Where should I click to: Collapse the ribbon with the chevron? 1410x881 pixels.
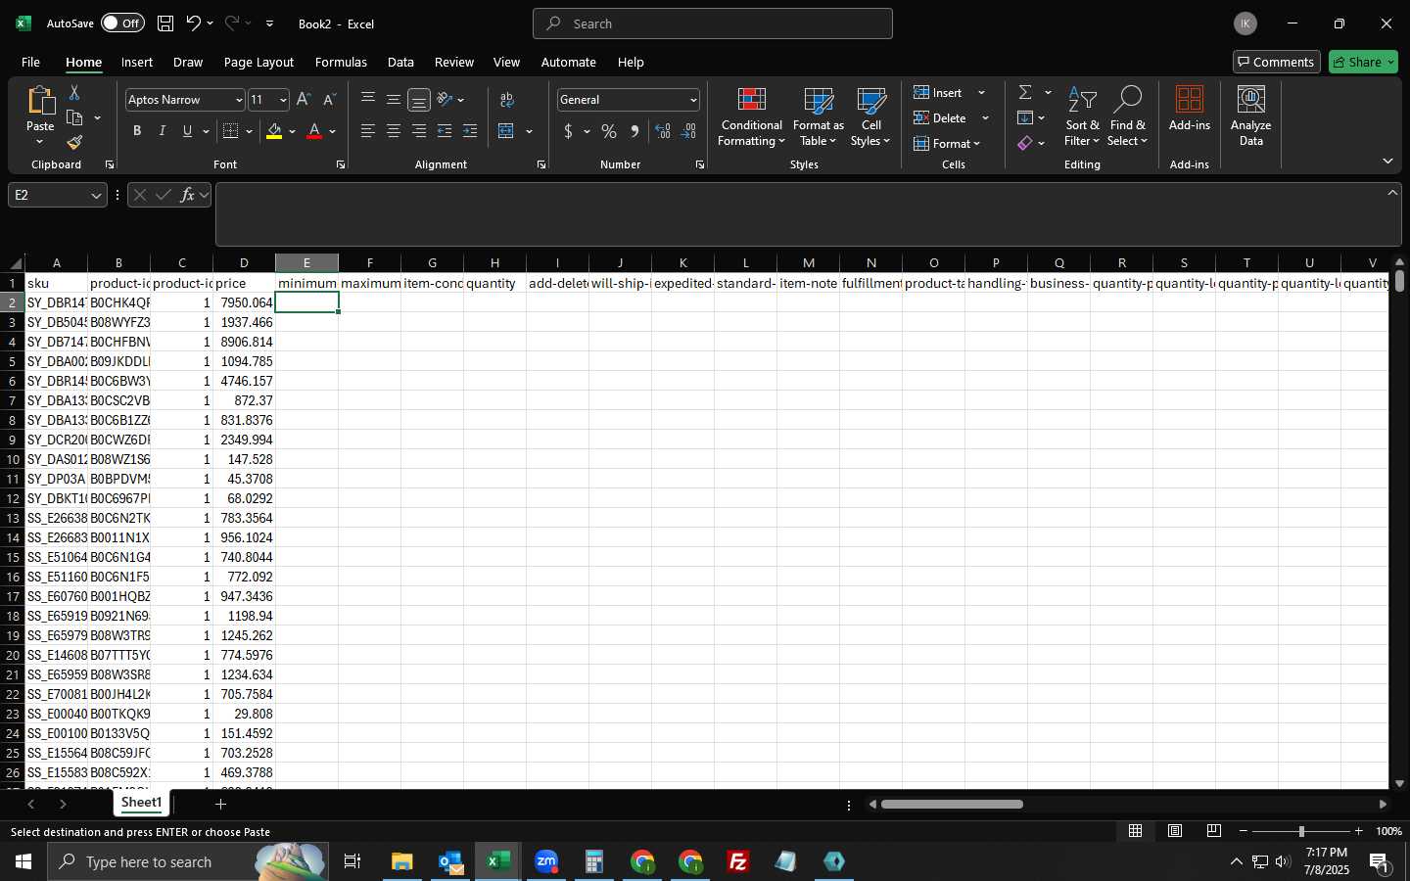tap(1387, 161)
